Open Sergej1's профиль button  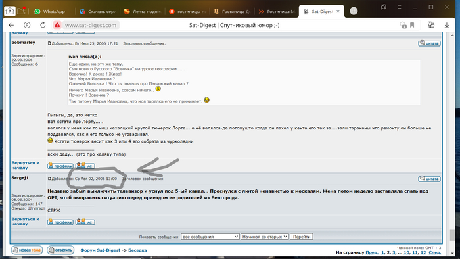tap(60, 222)
